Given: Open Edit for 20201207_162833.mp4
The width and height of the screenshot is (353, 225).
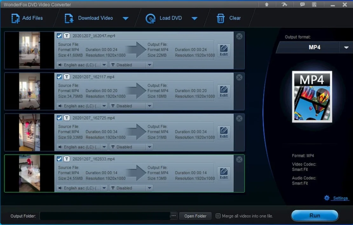Looking at the screenshot, I should coord(224,173).
